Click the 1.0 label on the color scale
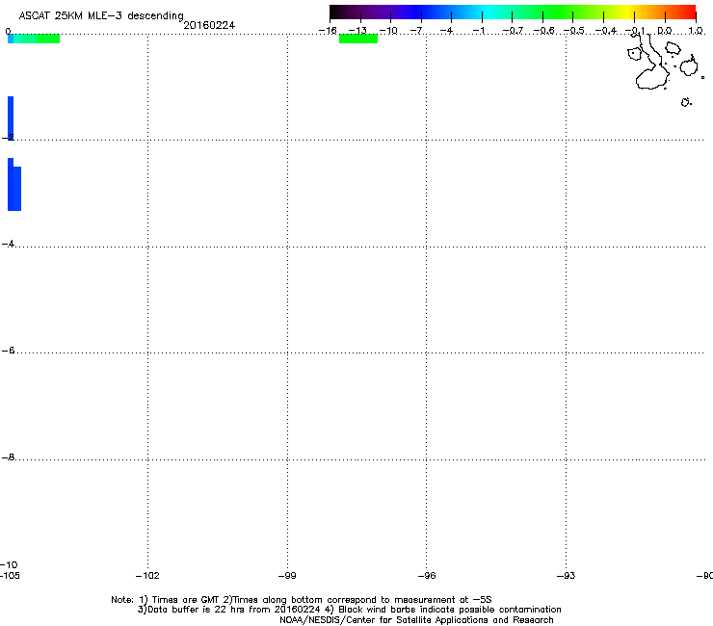This screenshot has width=713, height=626. [x=696, y=31]
